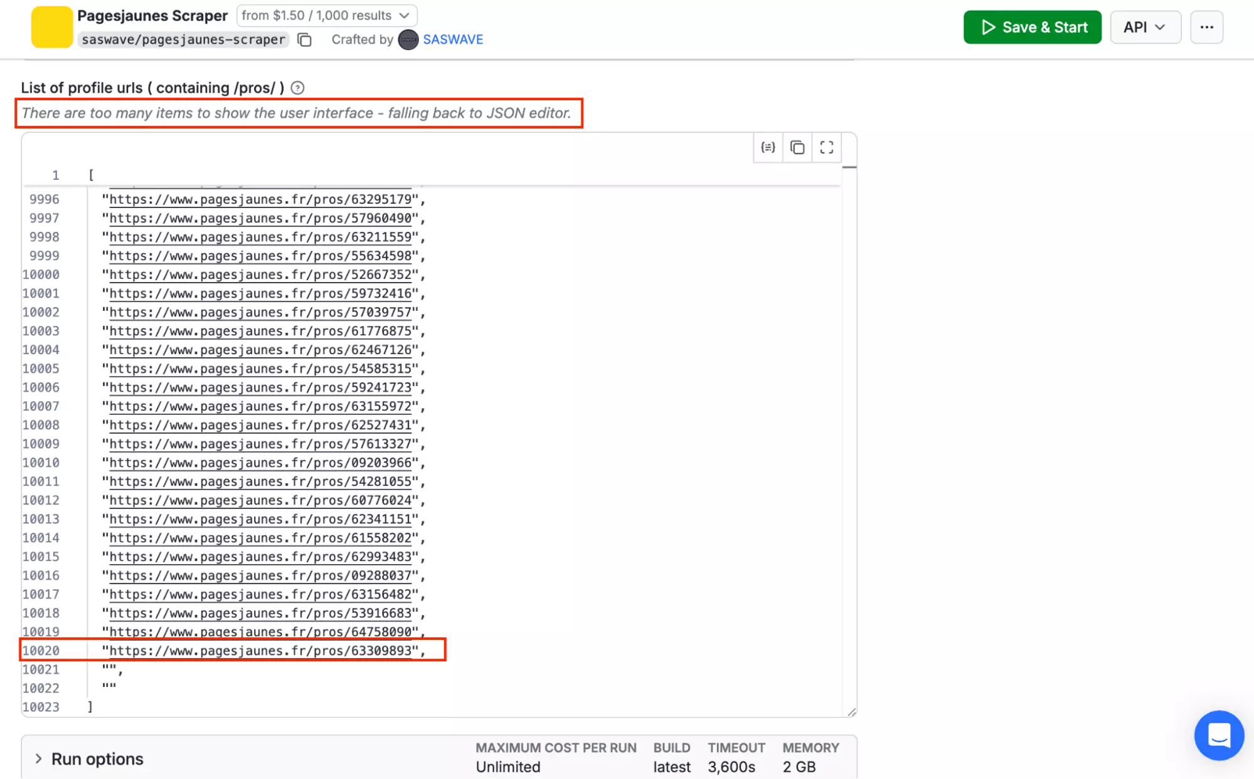Click the empty string on line 10021
Viewport: 1254px width, 779px height.
coord(109,668)
